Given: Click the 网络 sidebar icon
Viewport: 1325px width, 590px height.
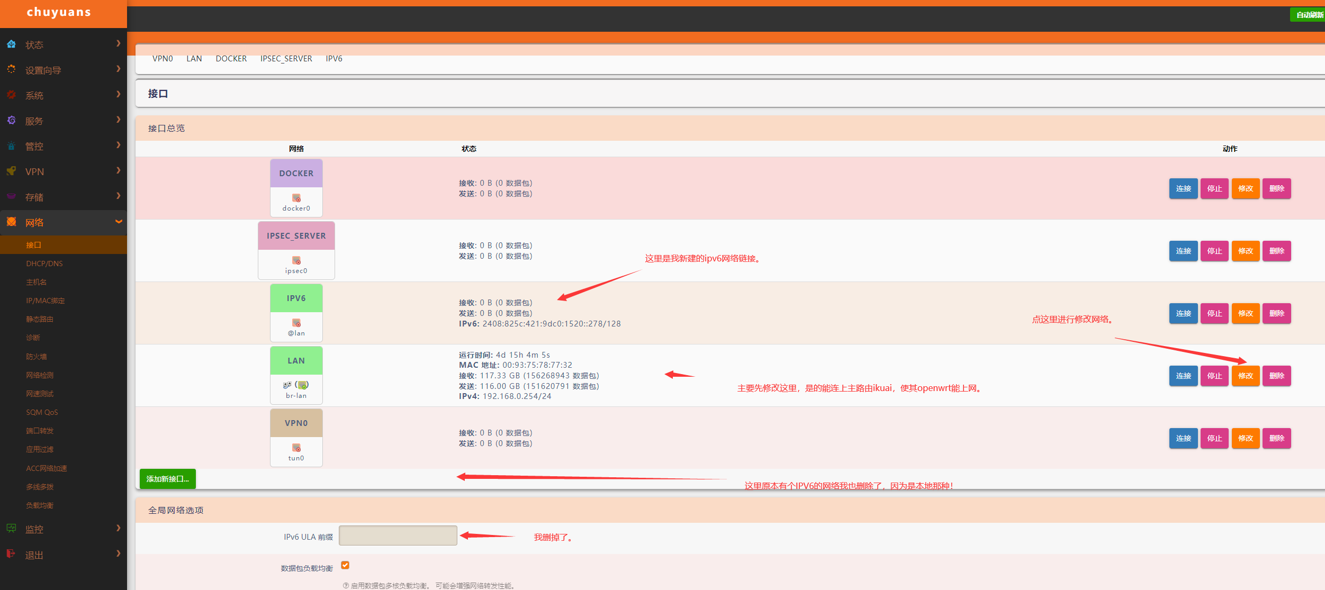Looking at the screenshot, I should coord(11,222).
